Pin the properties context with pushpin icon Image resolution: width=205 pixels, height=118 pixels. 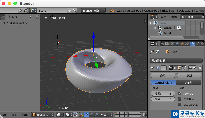point(152,52)
